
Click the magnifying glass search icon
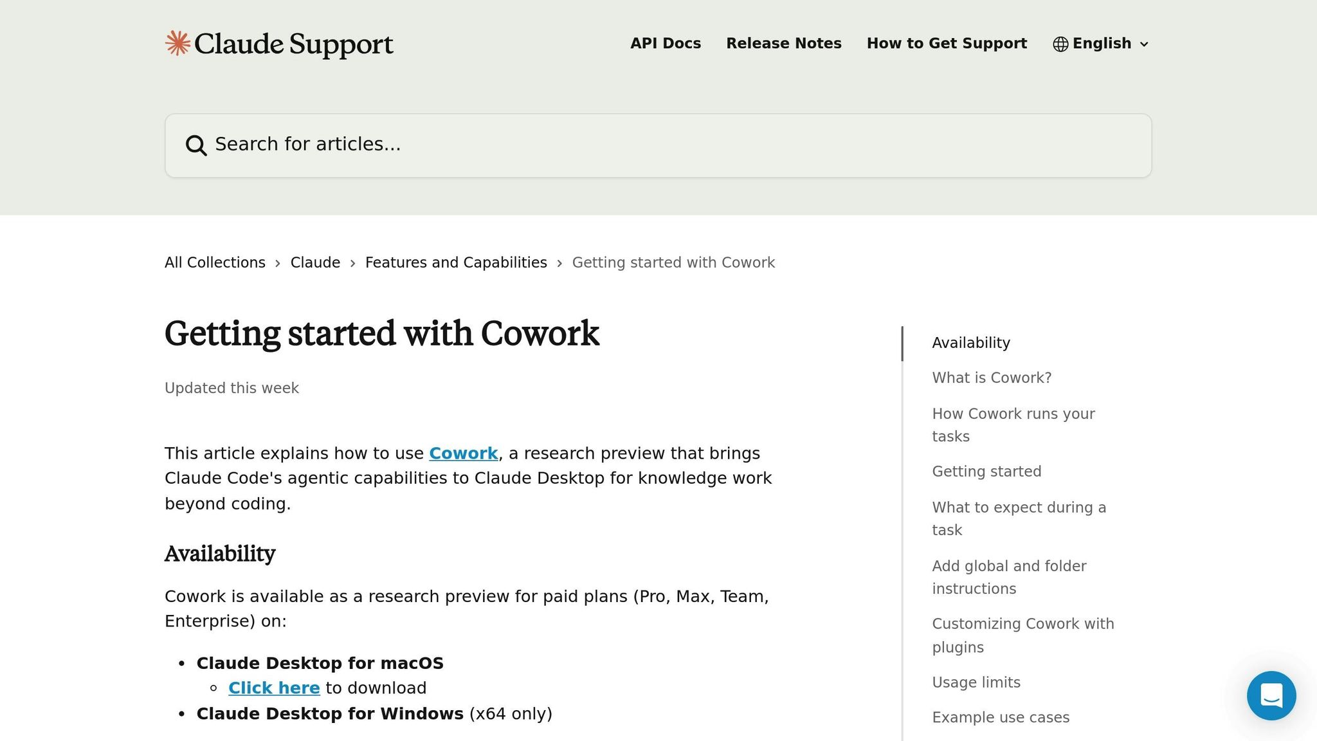point(196,145)
